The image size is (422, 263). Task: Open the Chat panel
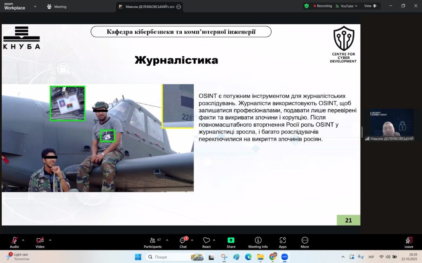(183, 241)
